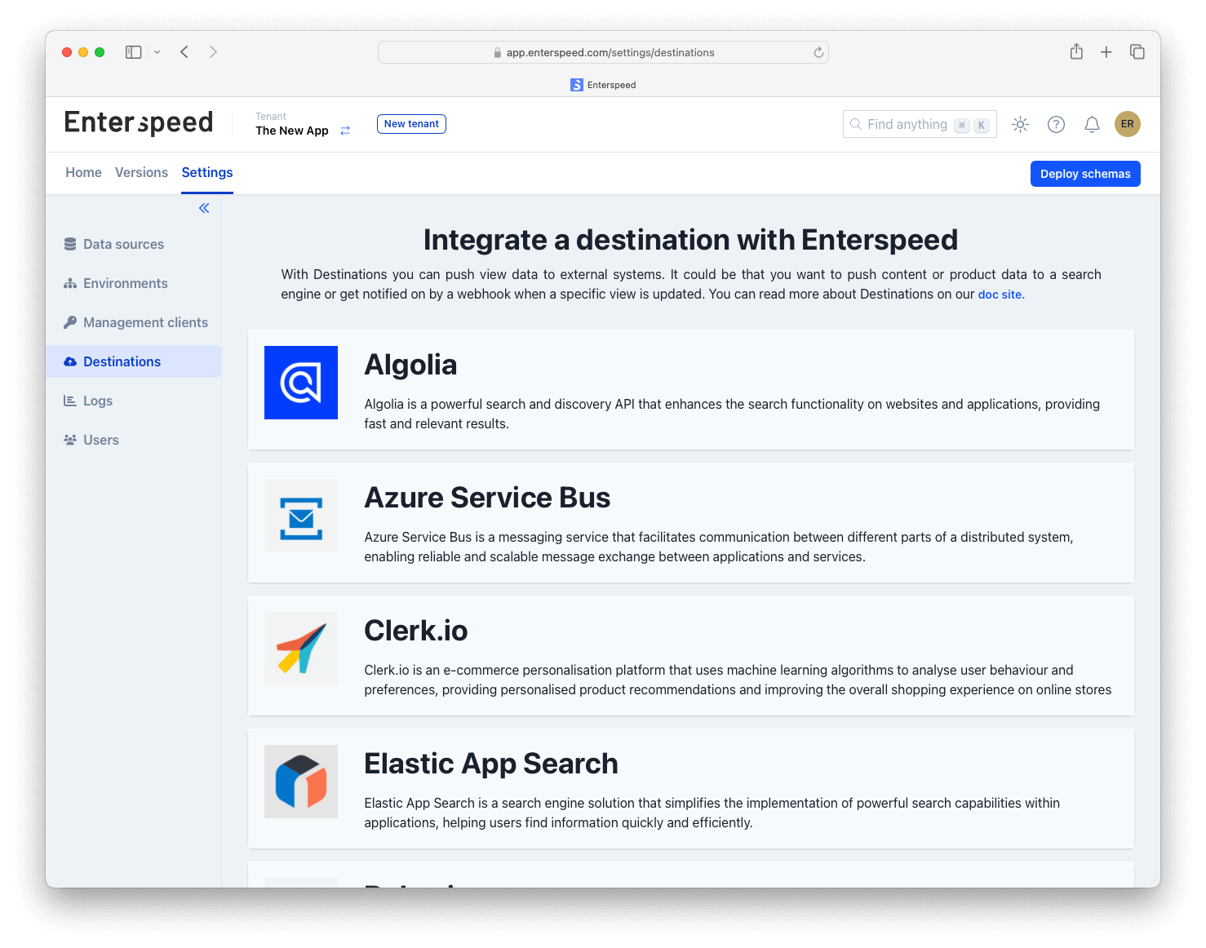
Task: Click the Azure Service Bus logo
Action: (x=301, y=516)
